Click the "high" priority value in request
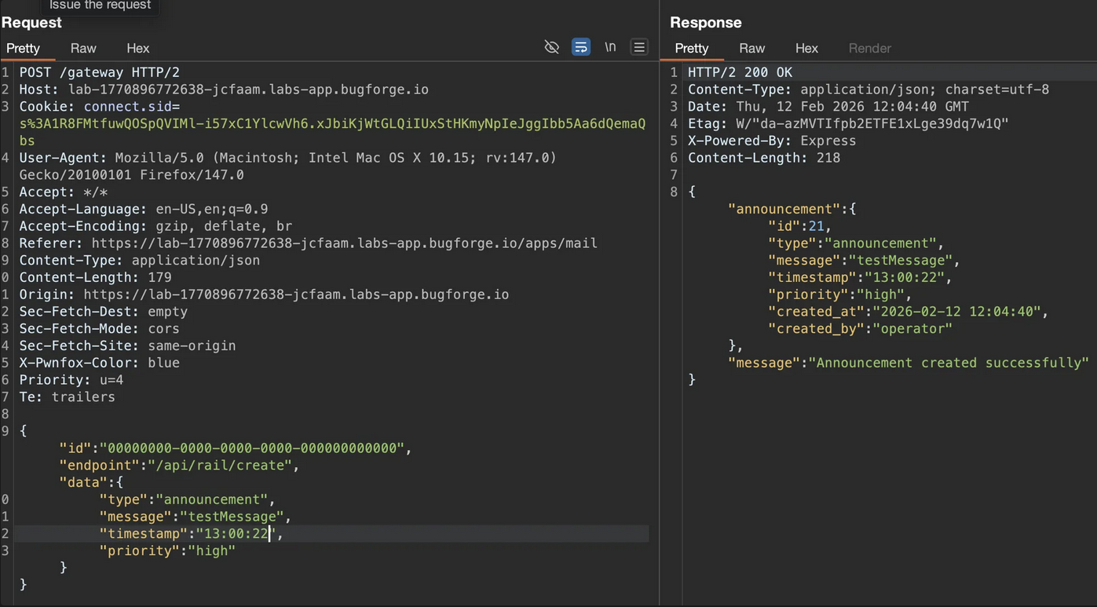1097x607 pixels. pos(208,551)
